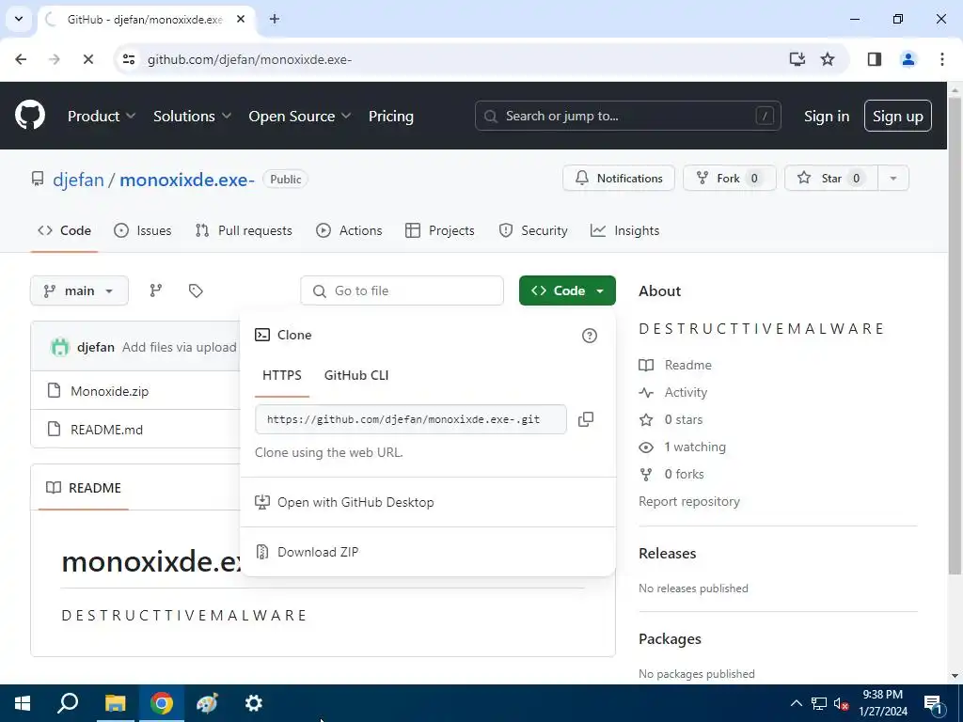
Task: Expand the Open Source menu
Action: (300, 116)
